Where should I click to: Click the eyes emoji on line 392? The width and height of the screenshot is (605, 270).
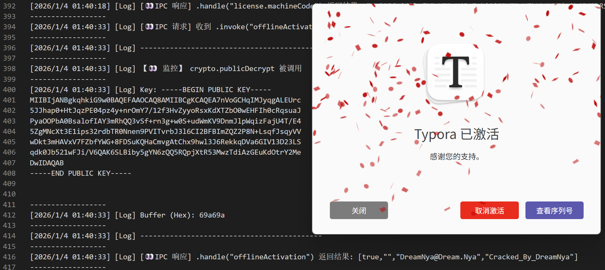(x=150, y=6)
